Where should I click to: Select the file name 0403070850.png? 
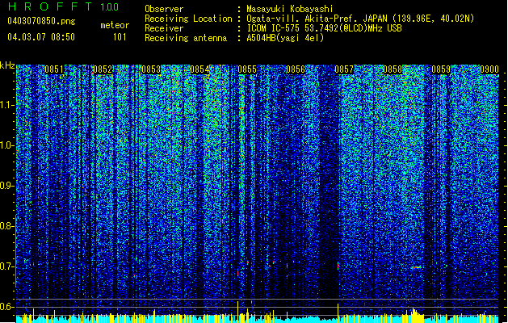[x=41, y=21]
